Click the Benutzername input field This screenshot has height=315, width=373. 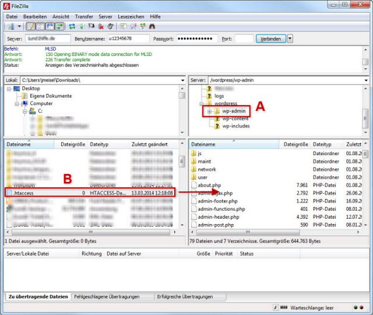click(127, 39)
